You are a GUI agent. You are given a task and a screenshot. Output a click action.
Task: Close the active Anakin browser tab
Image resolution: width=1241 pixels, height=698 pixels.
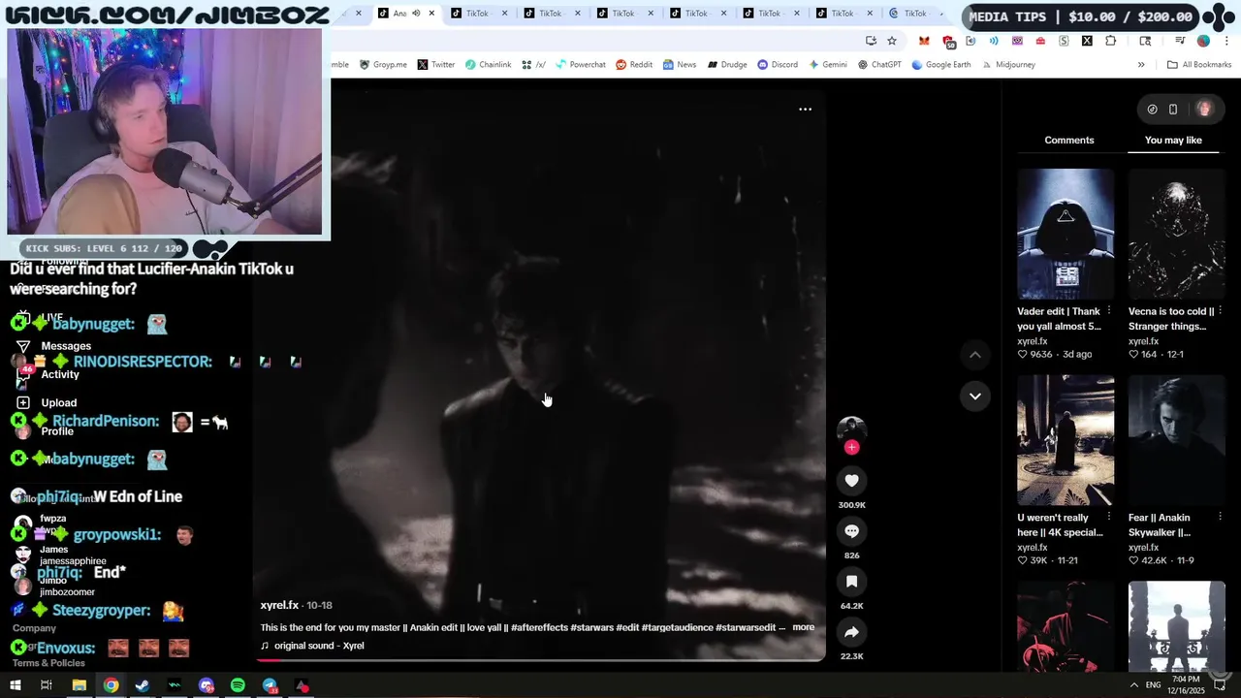pyautogui.click(x=431, y=14)
